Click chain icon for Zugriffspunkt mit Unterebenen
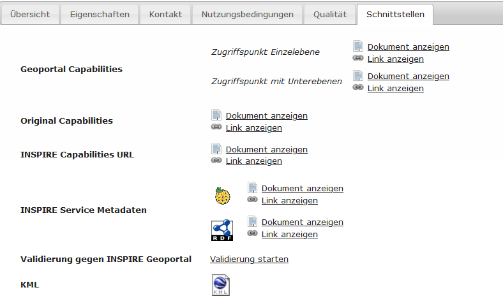Viewport: 503px width, 306px height. [x=358, y=87]
